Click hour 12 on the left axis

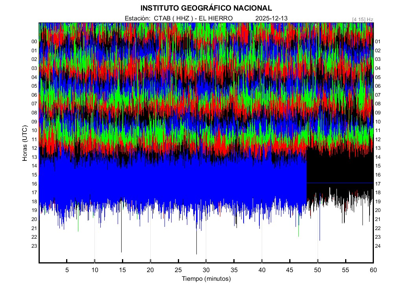[x=34, y=148]
